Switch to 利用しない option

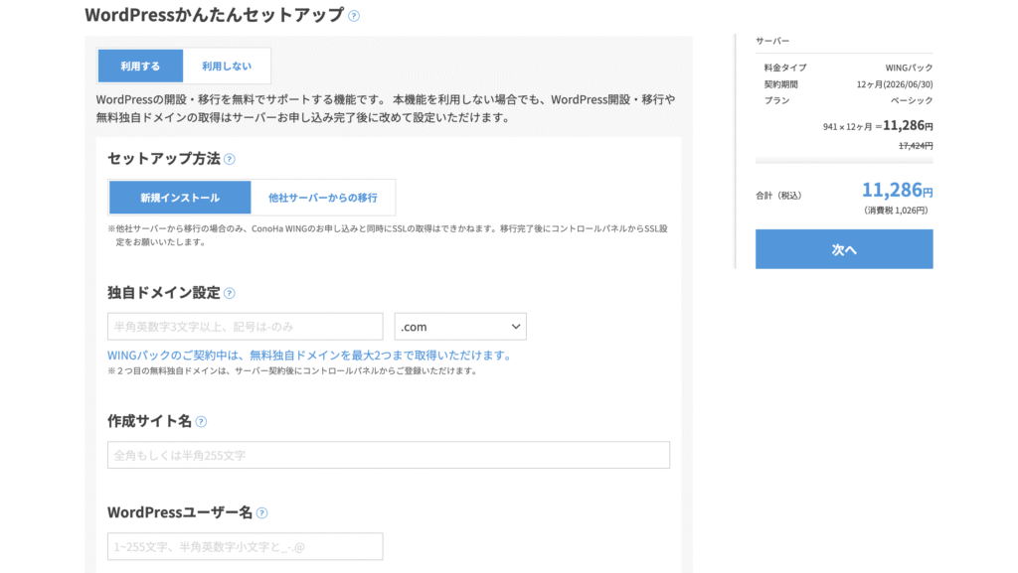(227, 67)
